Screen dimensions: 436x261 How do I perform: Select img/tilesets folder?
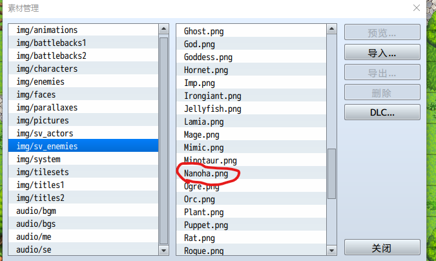(x=83, y=172)
